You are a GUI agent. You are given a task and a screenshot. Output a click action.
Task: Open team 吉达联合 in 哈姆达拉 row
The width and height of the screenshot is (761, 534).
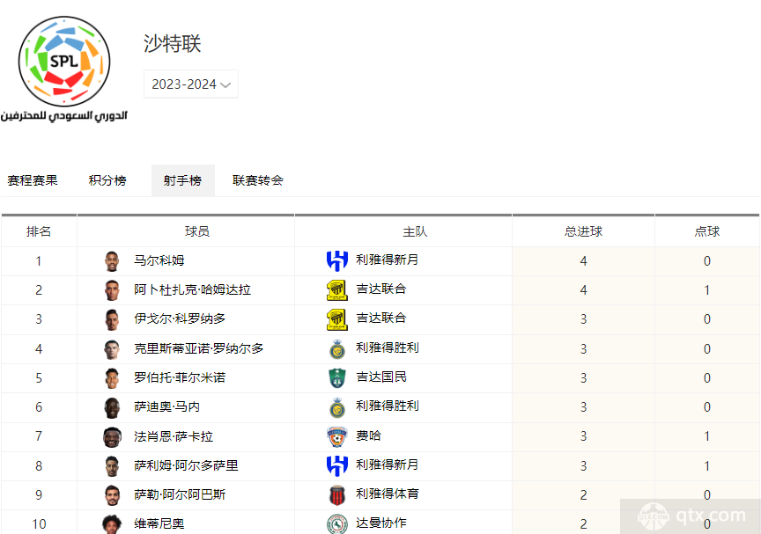[x=381, y=289]
